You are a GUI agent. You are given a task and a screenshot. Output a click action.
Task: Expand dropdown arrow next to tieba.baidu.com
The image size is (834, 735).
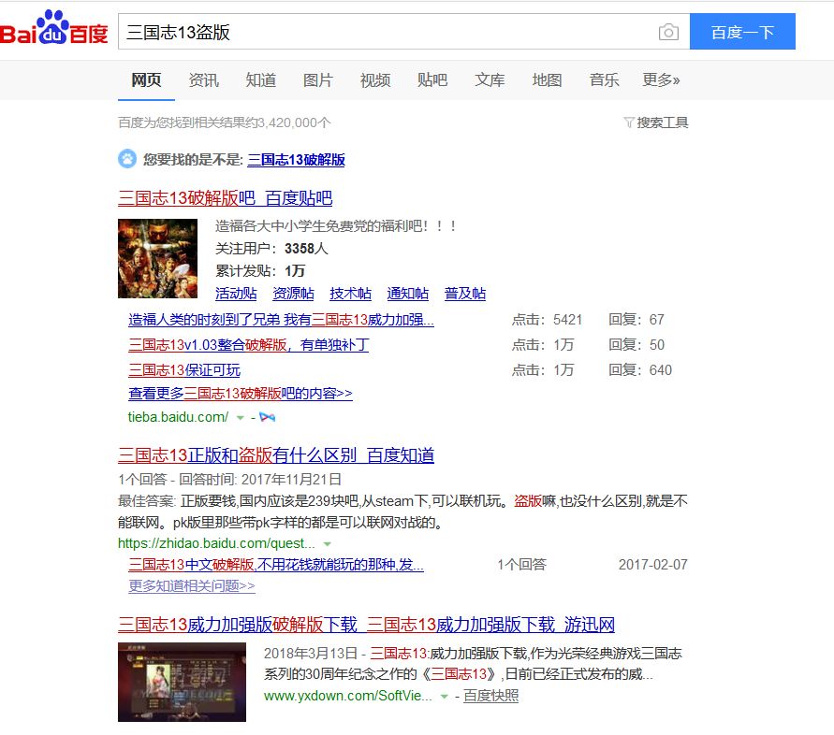click(241, 418)
